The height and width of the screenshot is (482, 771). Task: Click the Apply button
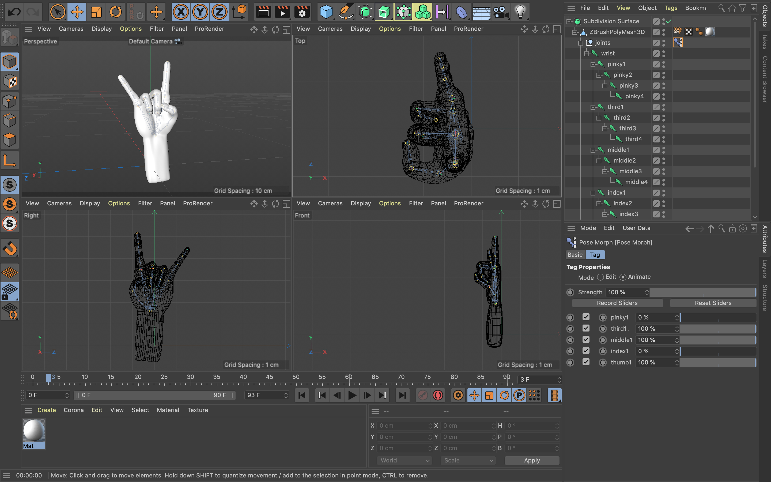pyautogui.click(x=532, y=460)
